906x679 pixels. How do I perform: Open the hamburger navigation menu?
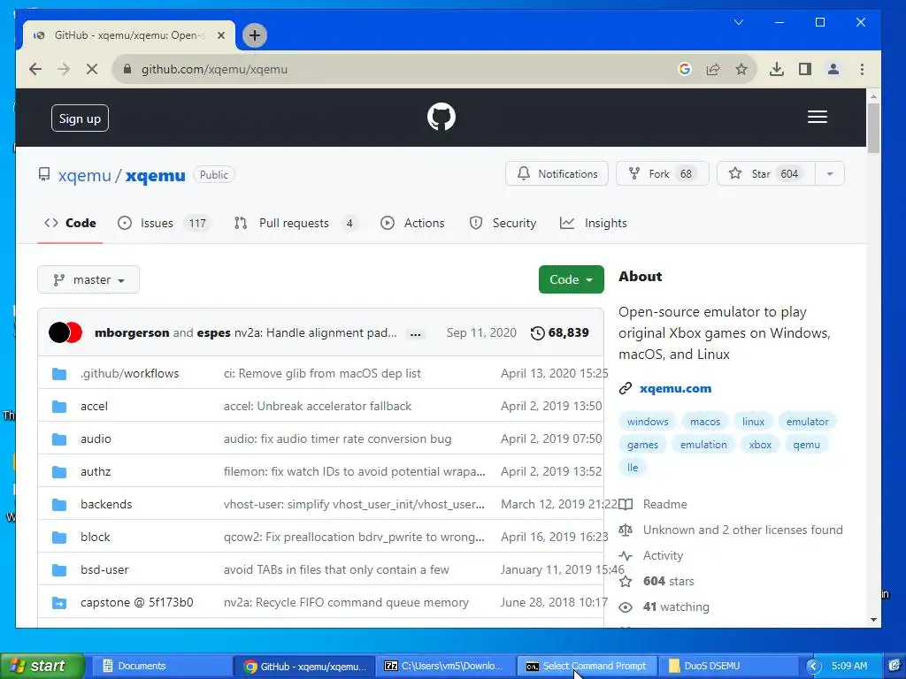817,118
